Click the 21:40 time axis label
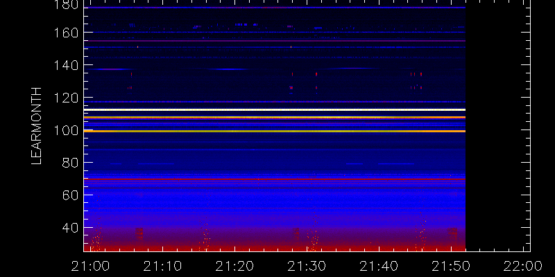Screen dimensions: 555x277 coord(379,266)
